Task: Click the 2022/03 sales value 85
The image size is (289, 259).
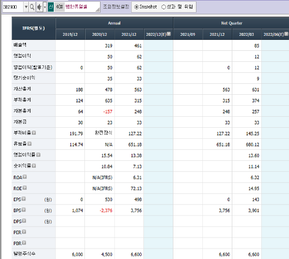Action: (x=257, y=46)
